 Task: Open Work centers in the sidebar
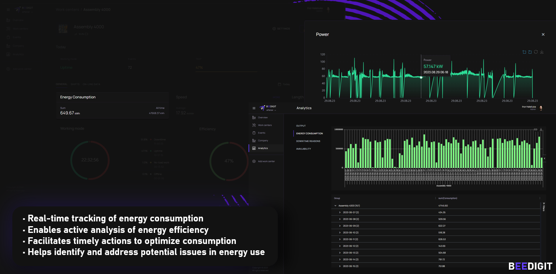(x=264, y=125)
